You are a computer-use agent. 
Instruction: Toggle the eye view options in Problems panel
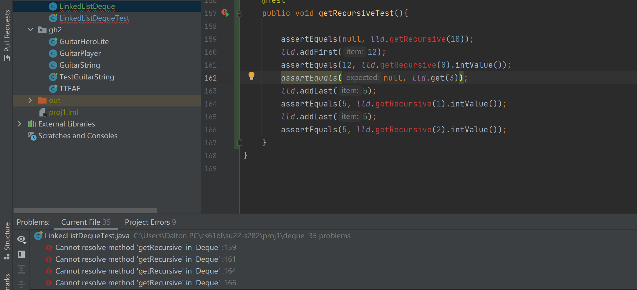(x=21, y=239)
